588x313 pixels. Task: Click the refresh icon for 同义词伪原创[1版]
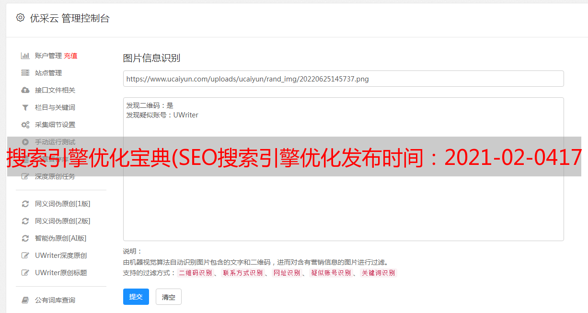pyautogui.click(x=25, y=204)
